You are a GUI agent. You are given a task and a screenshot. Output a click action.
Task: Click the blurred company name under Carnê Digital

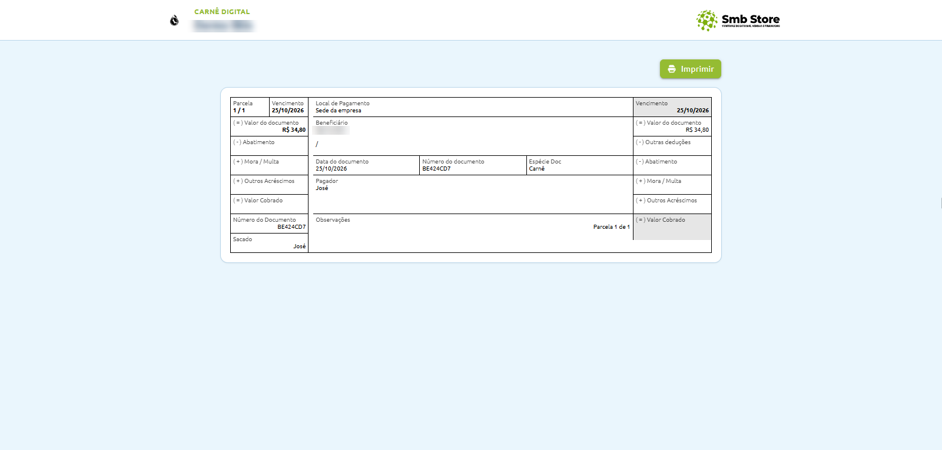[223, 26]
